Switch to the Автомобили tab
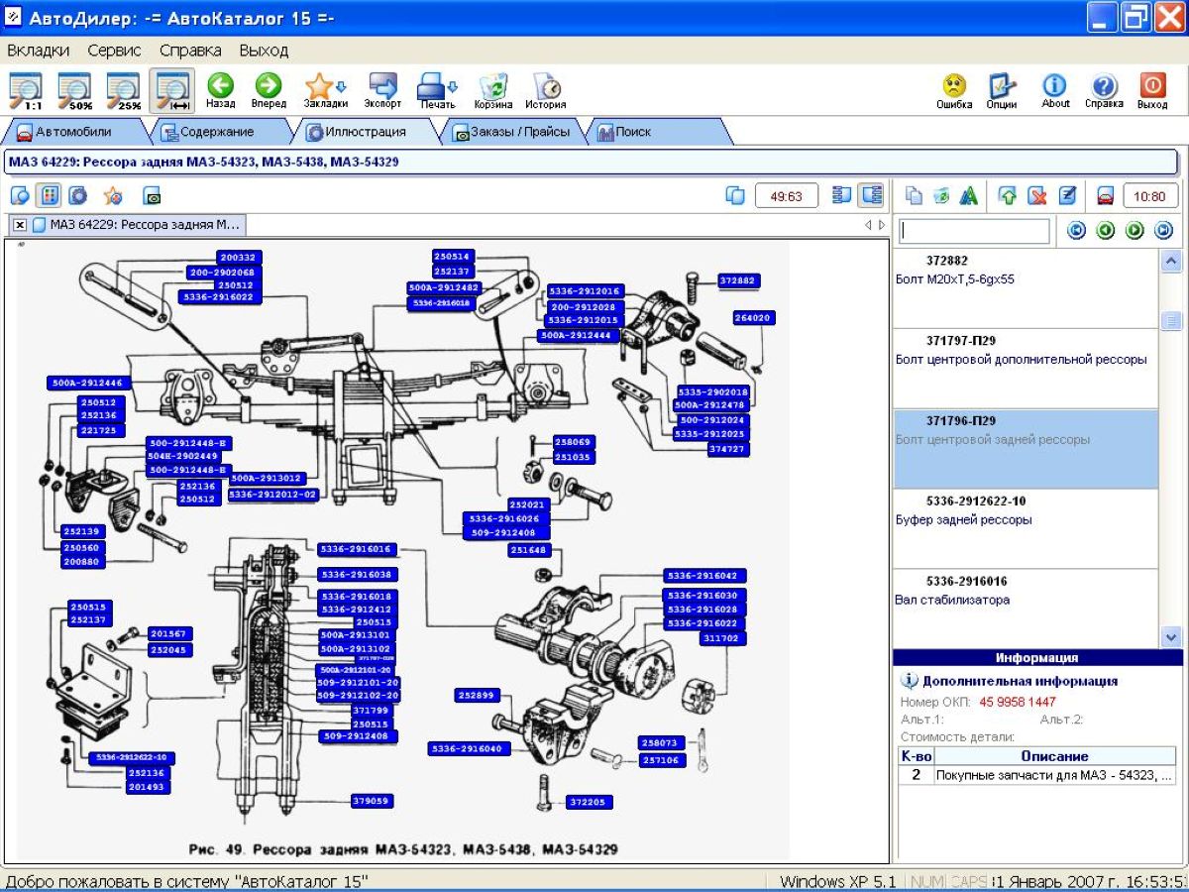This screenshot has height=892, width=1189. coord(74,132)
